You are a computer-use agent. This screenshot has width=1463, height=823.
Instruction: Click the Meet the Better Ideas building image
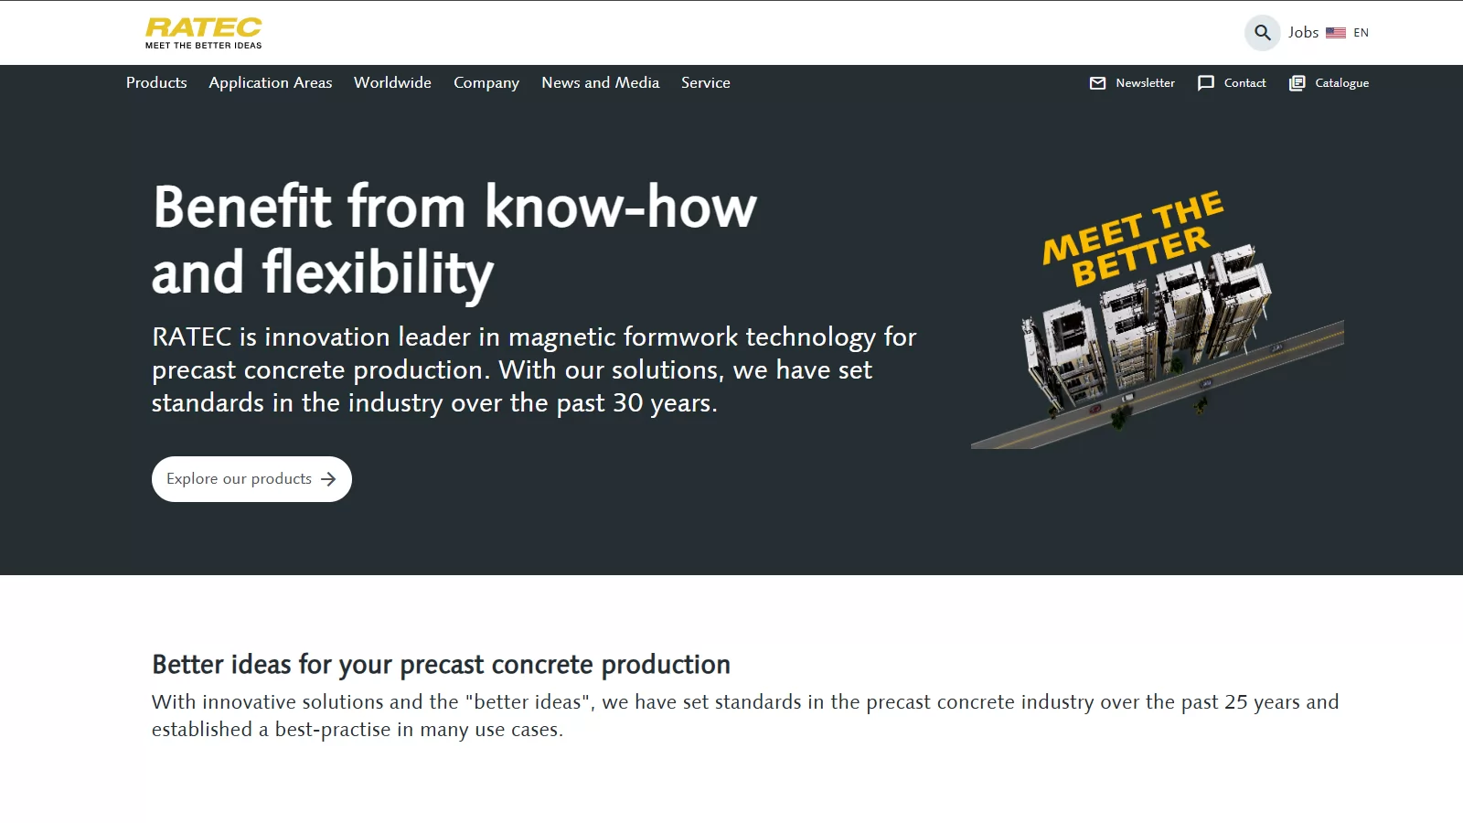[x=1157, y=320]
